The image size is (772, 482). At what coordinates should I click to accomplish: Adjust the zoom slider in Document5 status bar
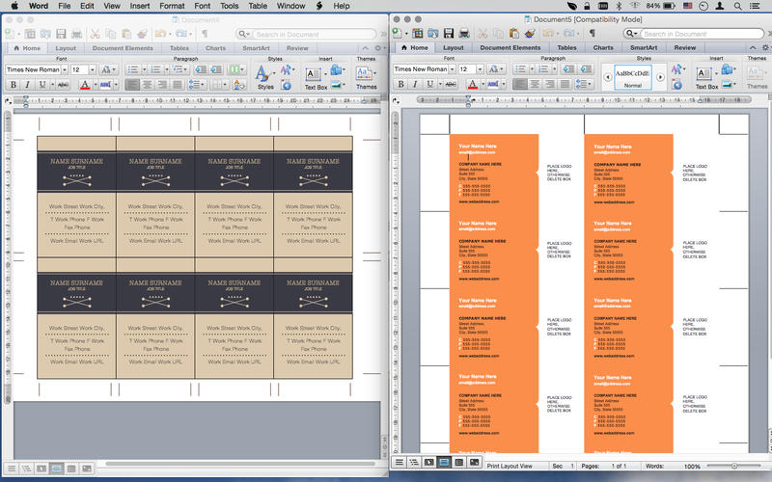click(x=733, y=466)
